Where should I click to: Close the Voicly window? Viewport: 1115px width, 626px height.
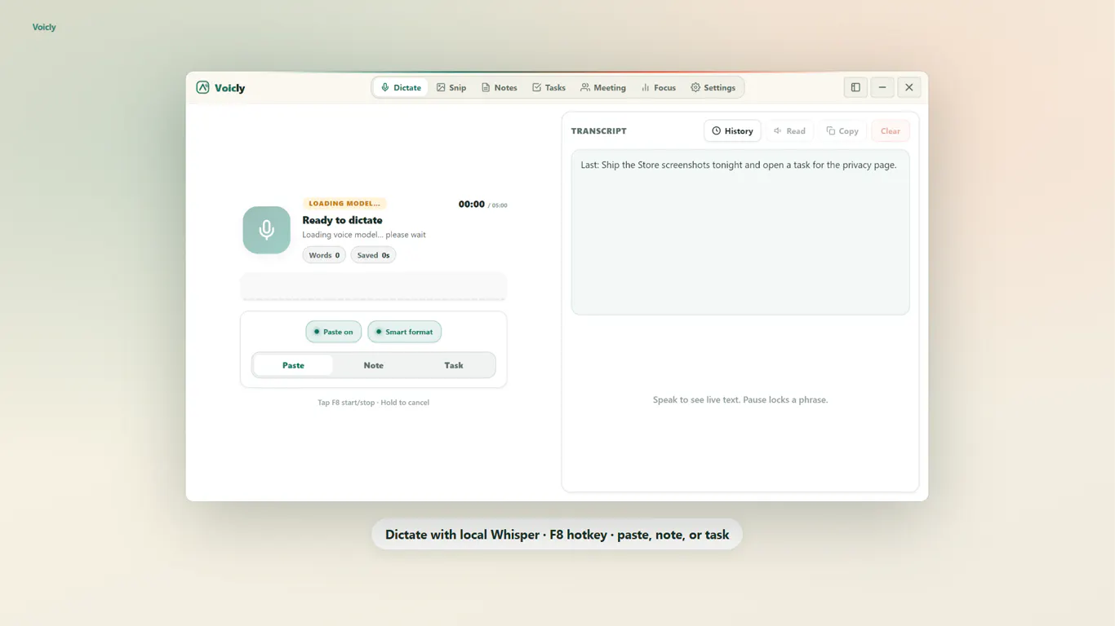909,87
